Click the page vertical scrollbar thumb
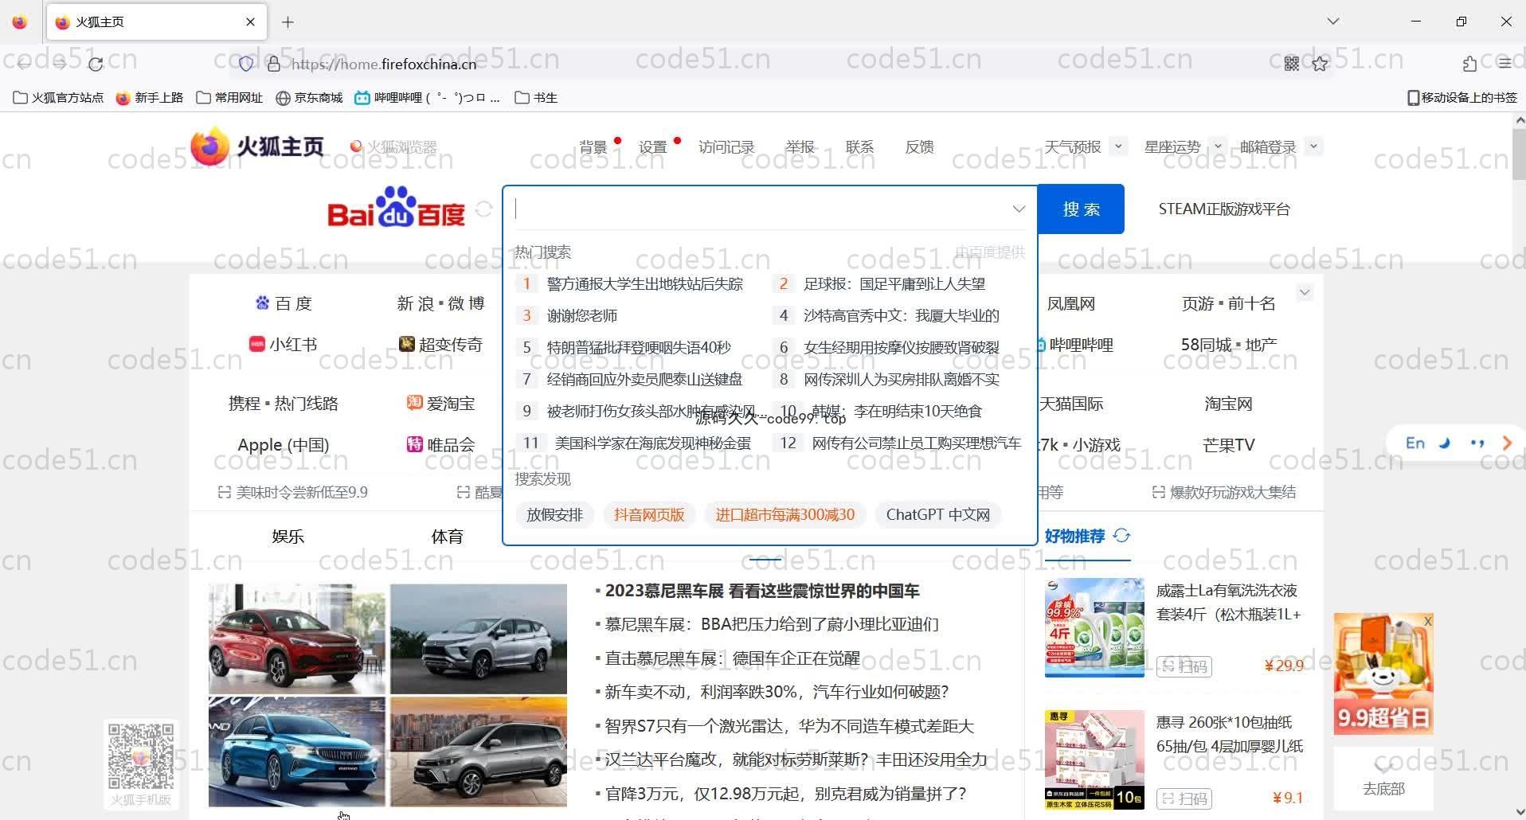1526x820 pixels. pyautogui.click(x=1519, y=153)
